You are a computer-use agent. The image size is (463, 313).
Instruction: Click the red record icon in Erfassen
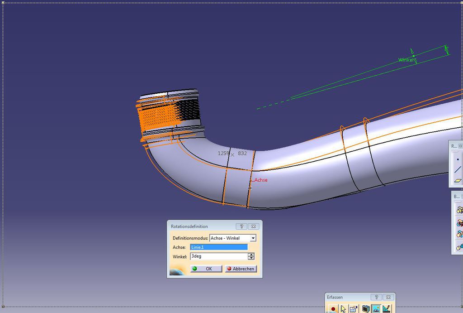click(333, 309)
